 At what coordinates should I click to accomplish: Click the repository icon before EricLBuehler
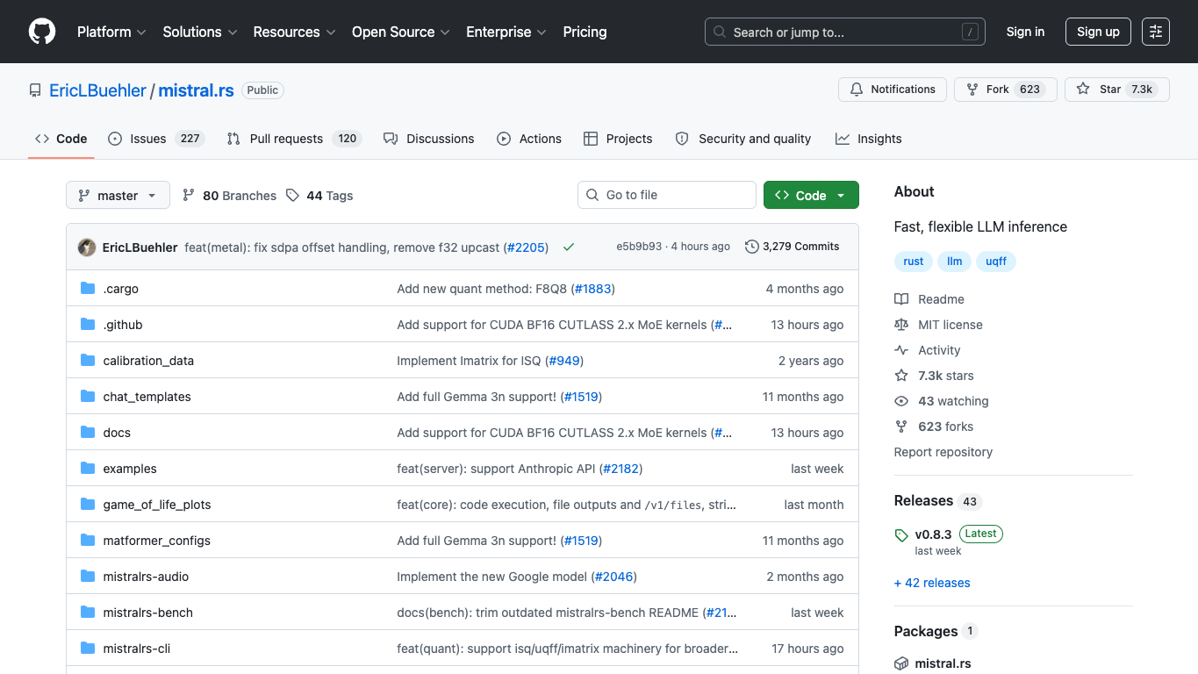tap(35, 90)
